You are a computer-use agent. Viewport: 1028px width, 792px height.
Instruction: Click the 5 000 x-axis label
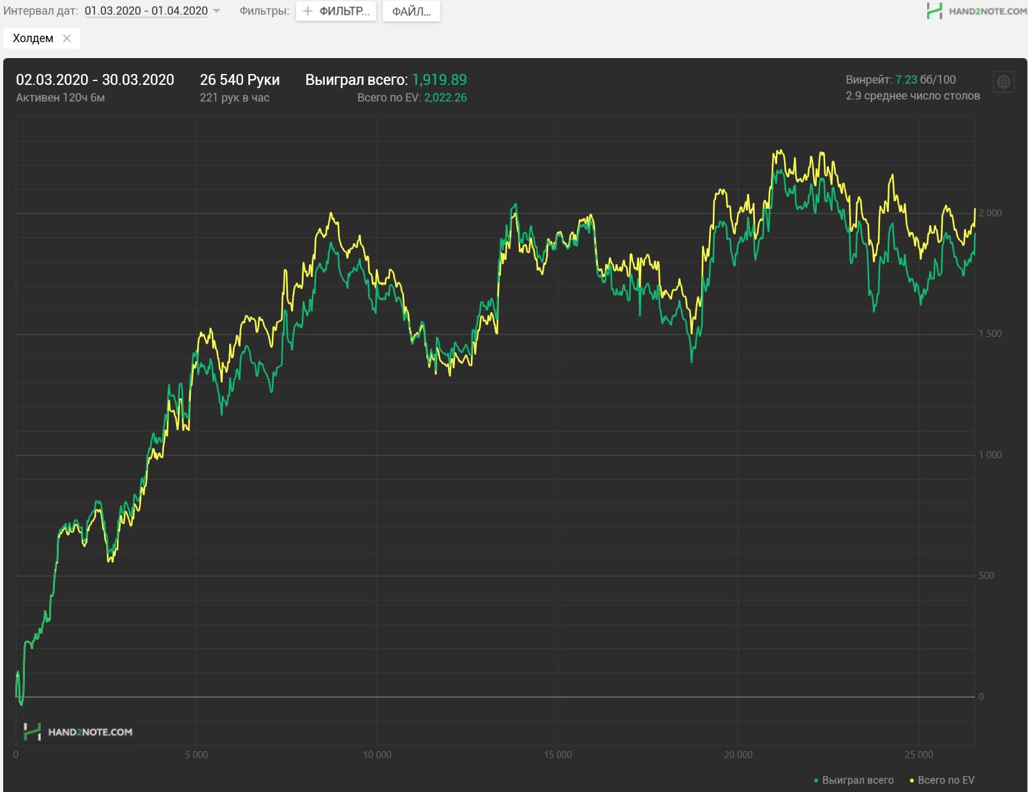tap(197, 755)
